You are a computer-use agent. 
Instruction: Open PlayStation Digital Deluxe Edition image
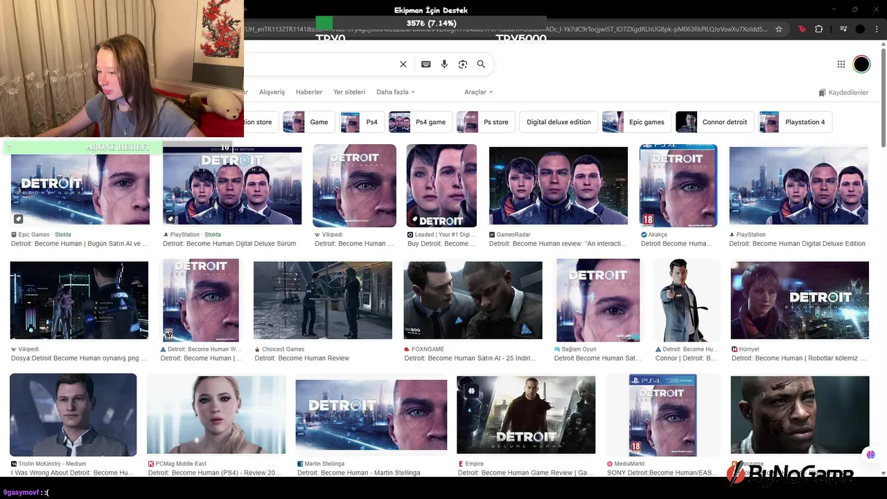(x=798, y=186)
